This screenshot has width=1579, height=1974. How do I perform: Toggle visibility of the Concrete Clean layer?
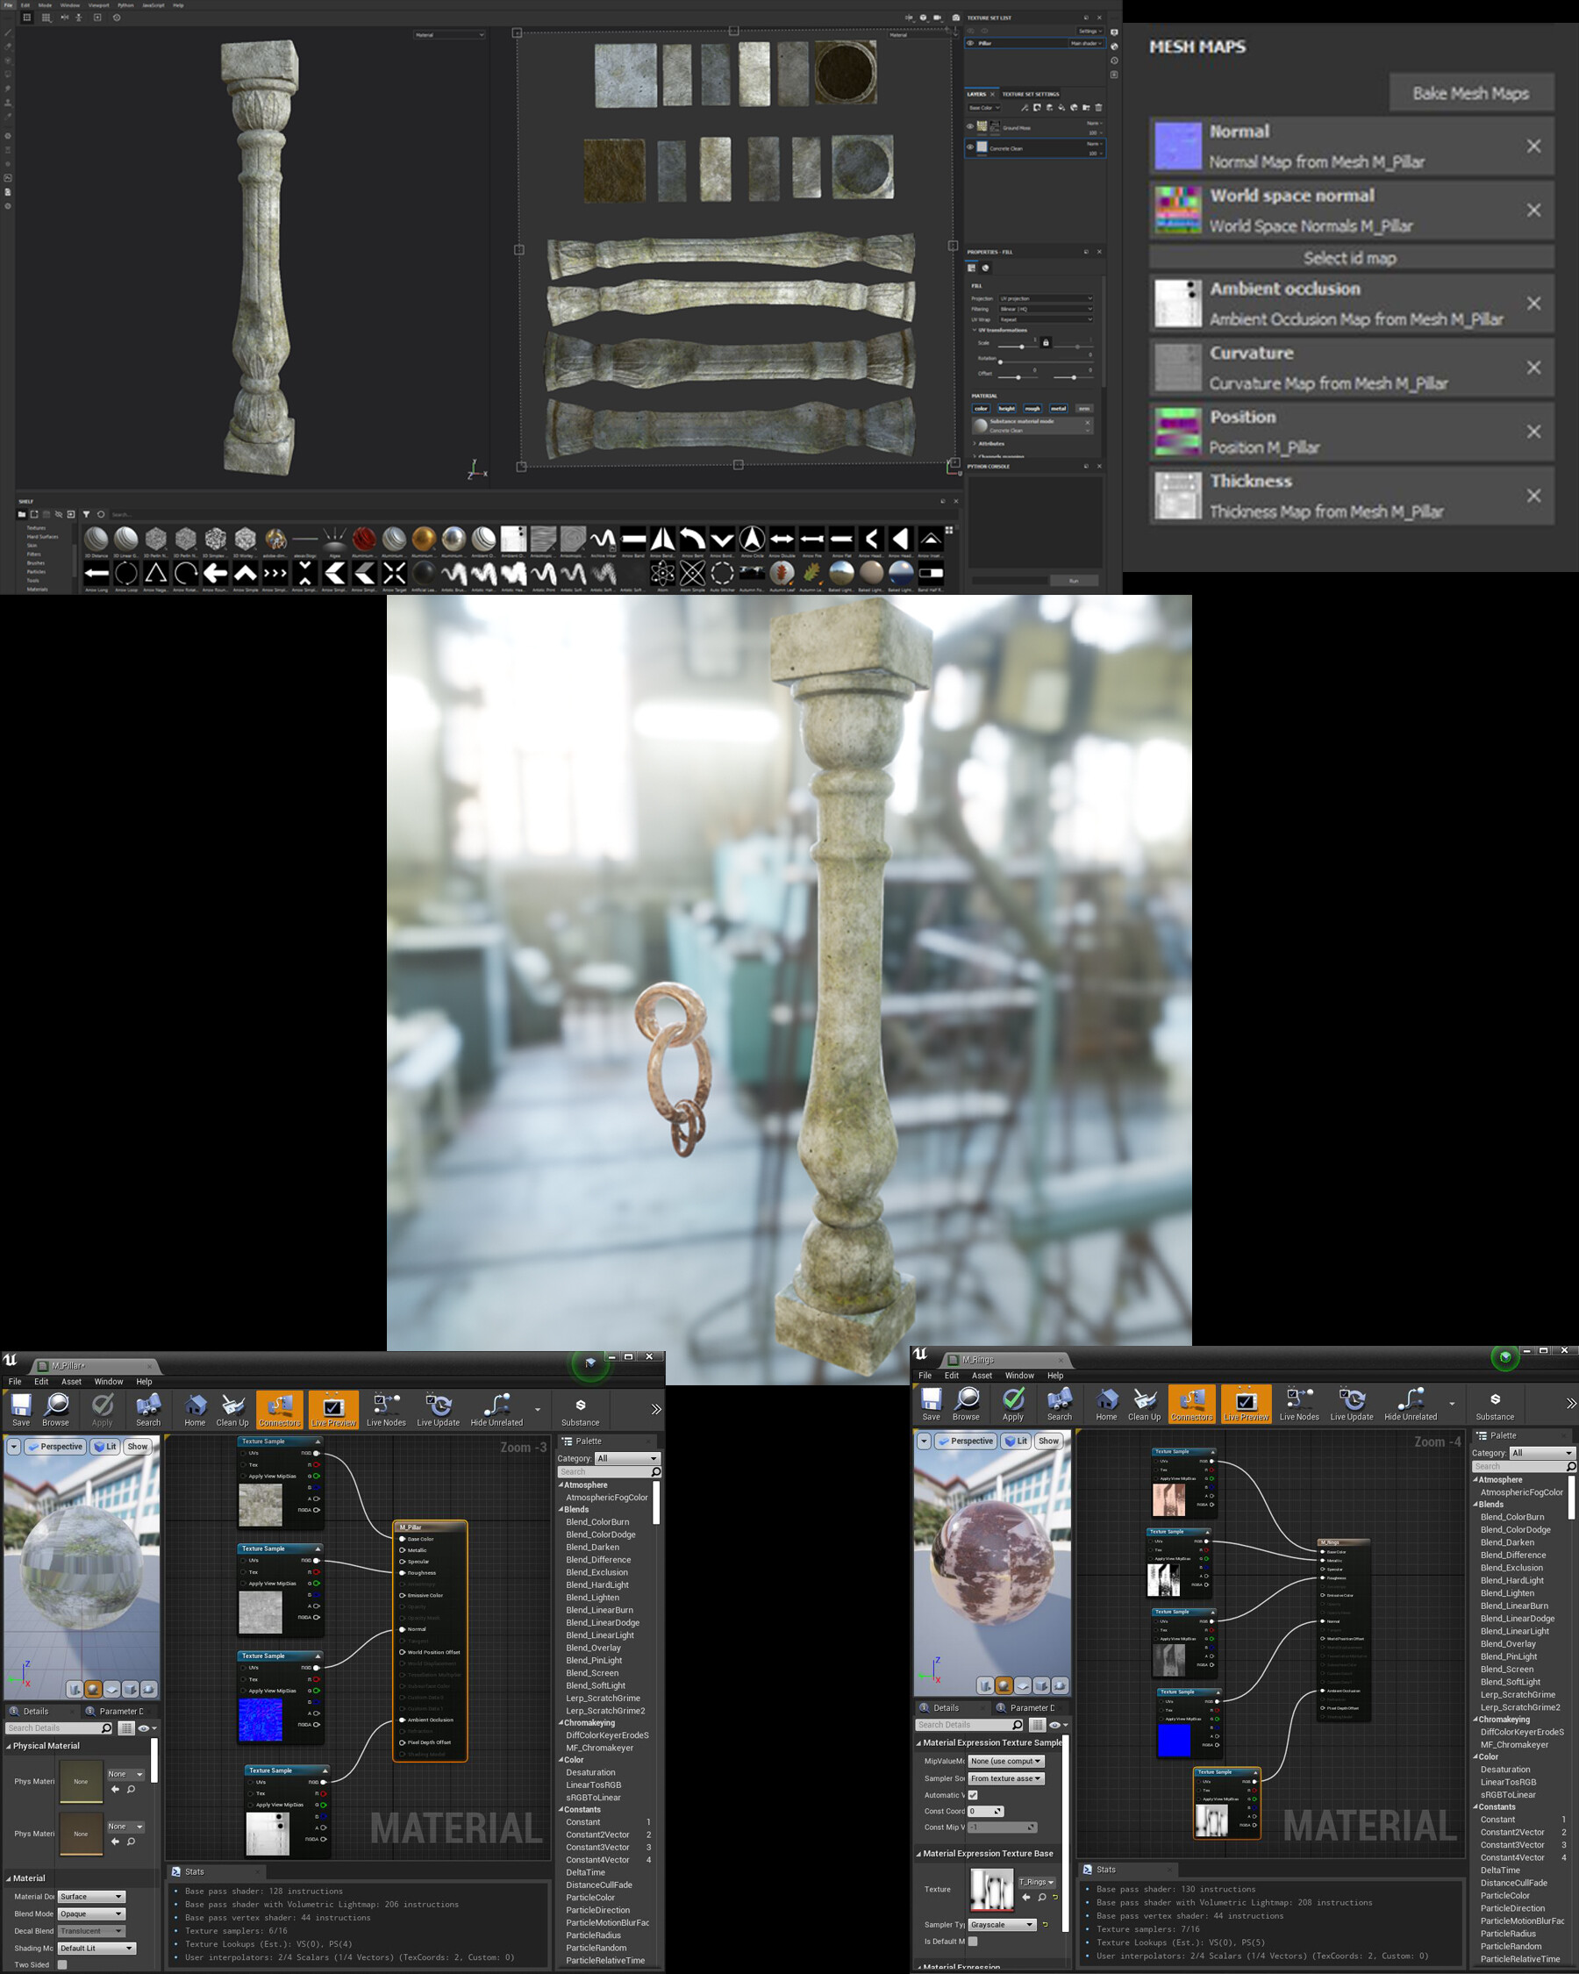pos(970,149)
